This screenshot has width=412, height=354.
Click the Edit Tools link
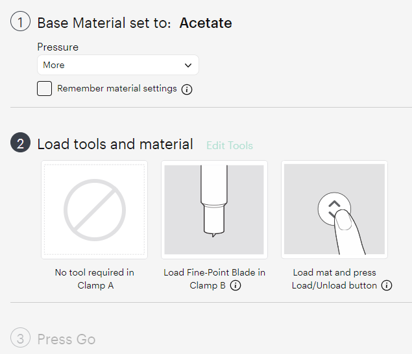point(230,145)
